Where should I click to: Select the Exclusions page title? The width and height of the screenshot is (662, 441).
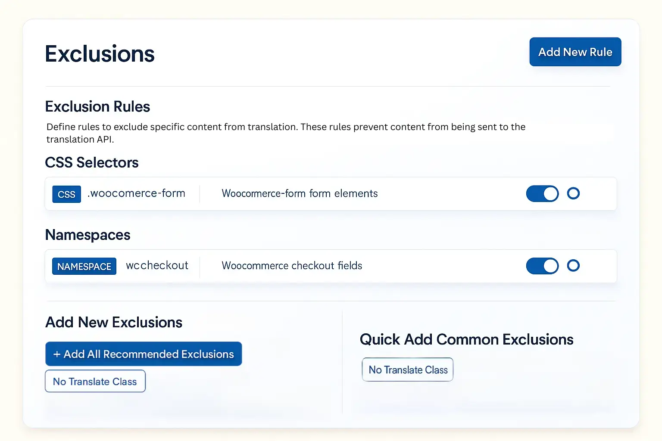[100, 53]
